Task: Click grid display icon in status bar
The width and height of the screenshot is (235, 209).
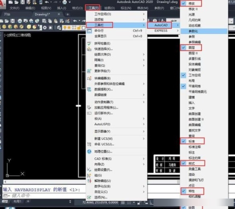Action: (123, 203)
